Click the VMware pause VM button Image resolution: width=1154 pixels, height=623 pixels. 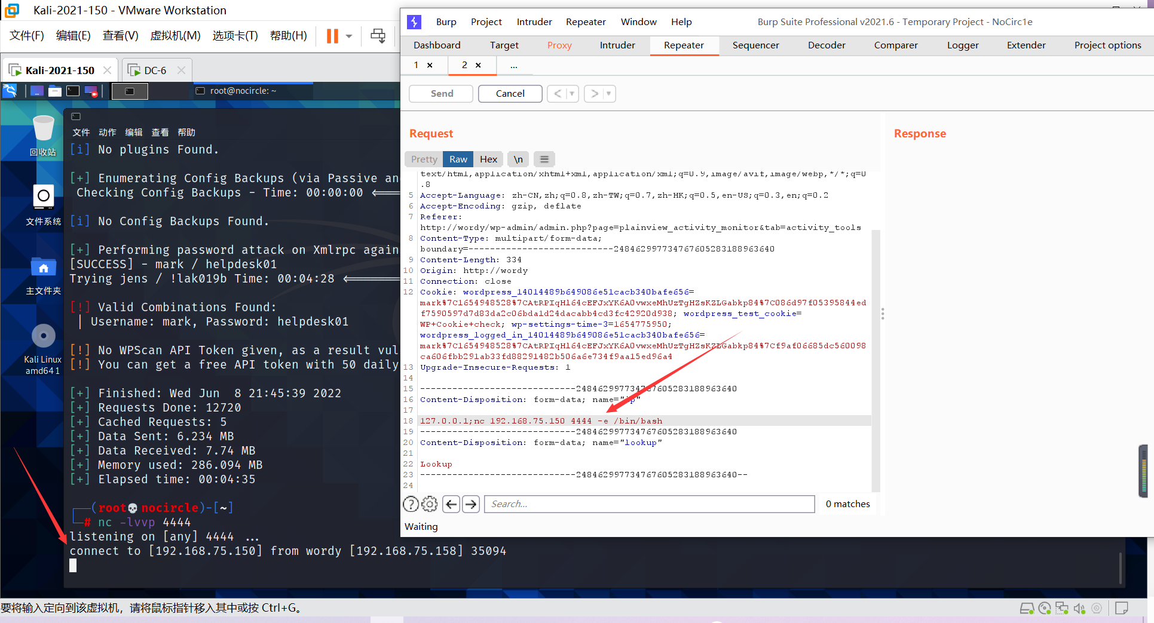[332, 36]
